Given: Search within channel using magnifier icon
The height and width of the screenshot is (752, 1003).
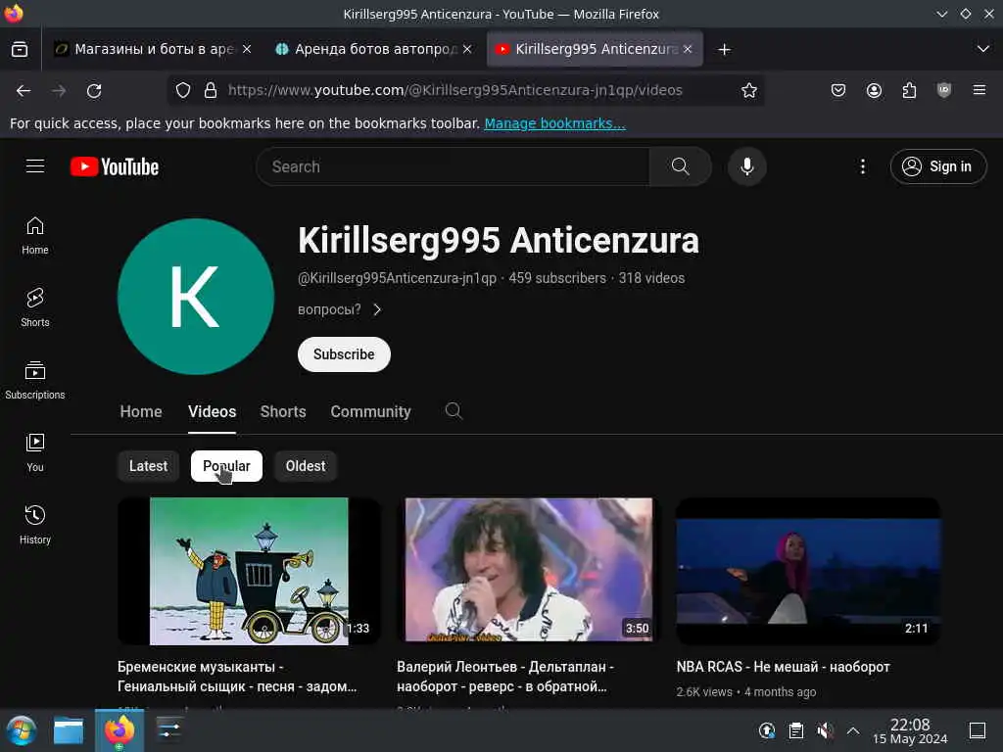Looking at the screenshot, I should pyautogui.click(x=454, y=410).
